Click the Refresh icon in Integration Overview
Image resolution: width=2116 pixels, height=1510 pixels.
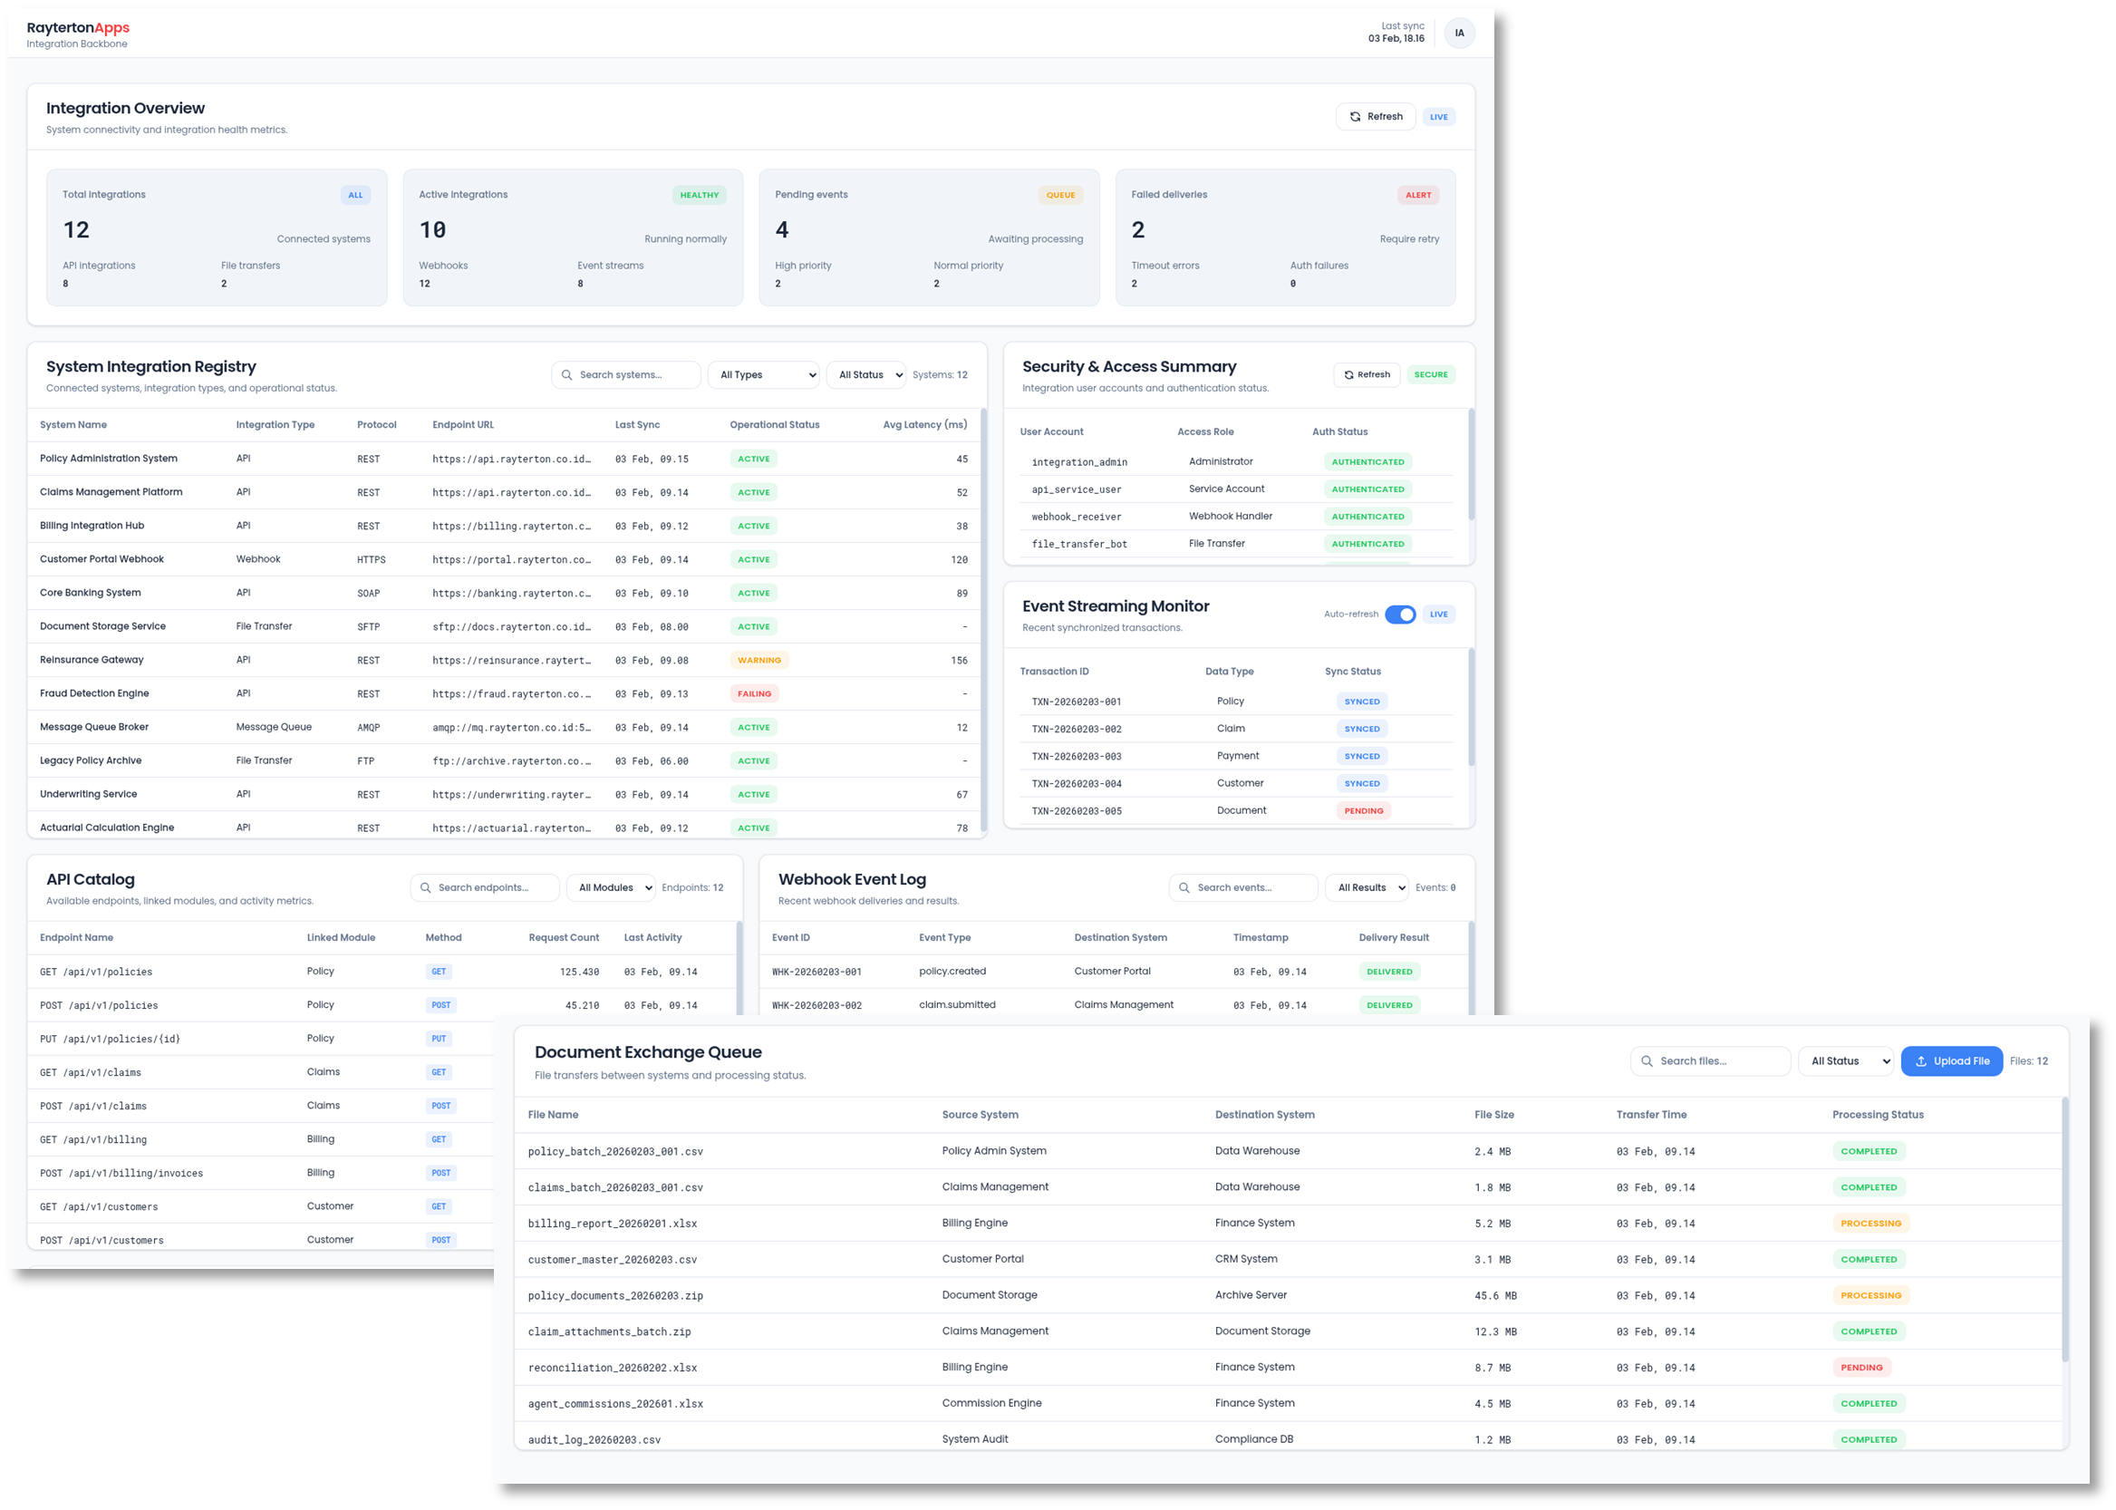tap(1356, 116)
